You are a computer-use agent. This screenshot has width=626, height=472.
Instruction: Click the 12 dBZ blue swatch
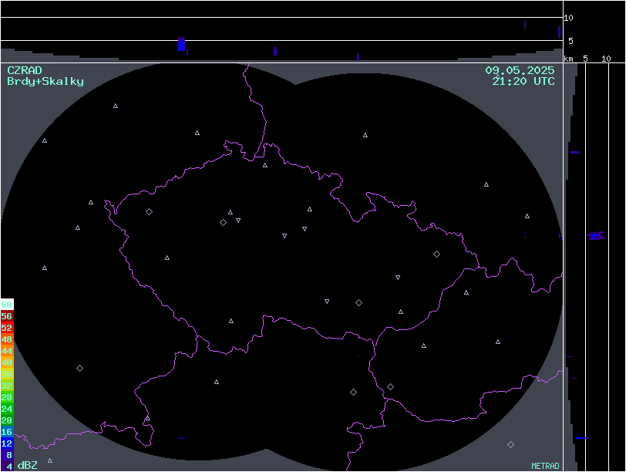pos(7,443)
